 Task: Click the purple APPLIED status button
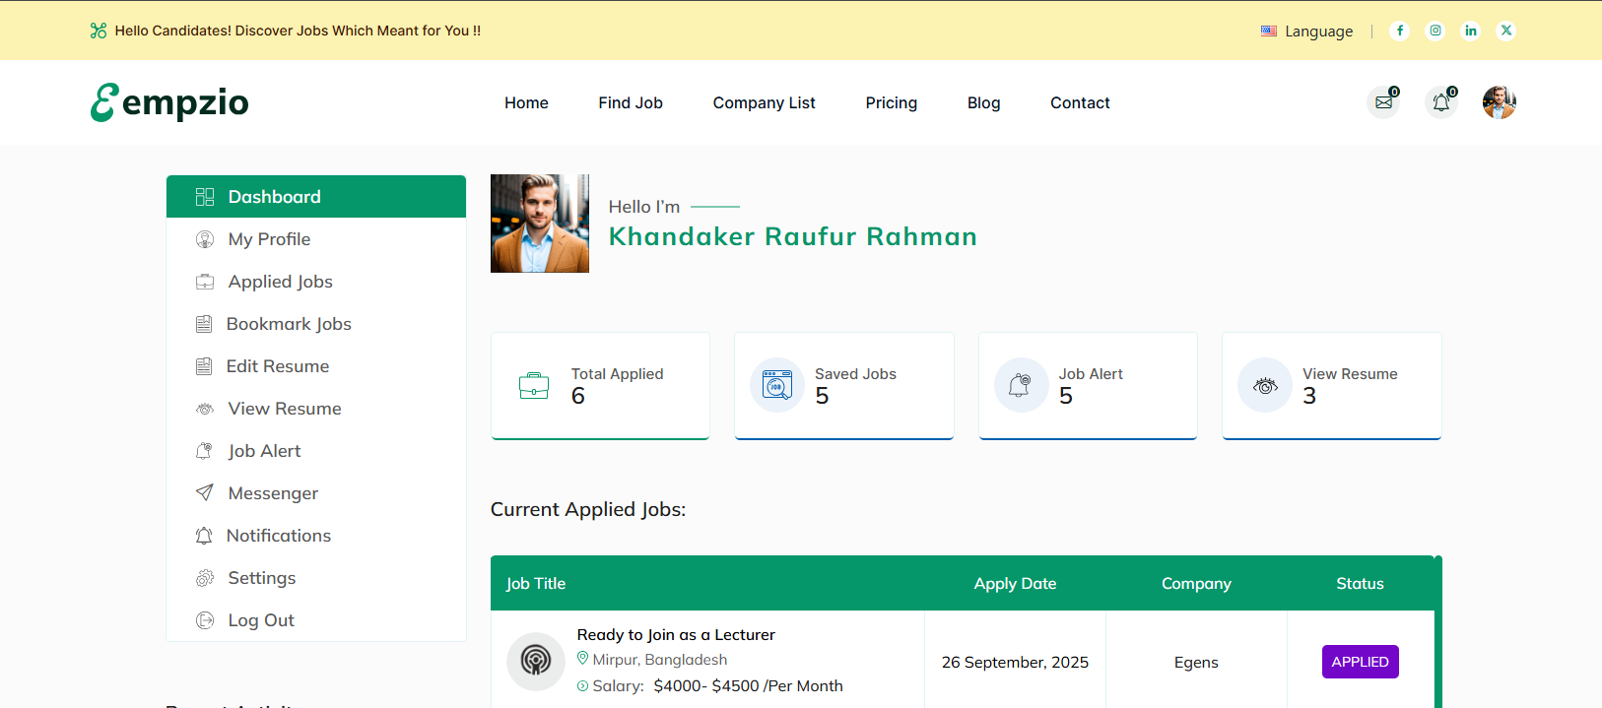pos(1360,662)
